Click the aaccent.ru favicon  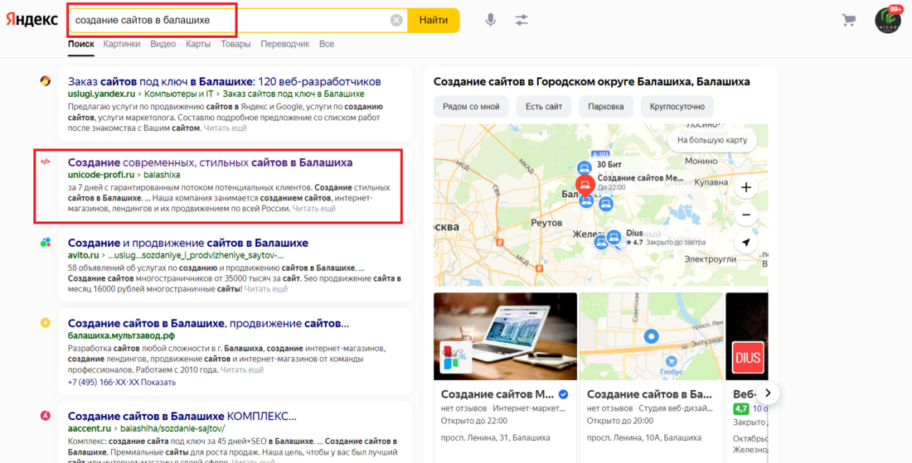(x=46, y=415)
